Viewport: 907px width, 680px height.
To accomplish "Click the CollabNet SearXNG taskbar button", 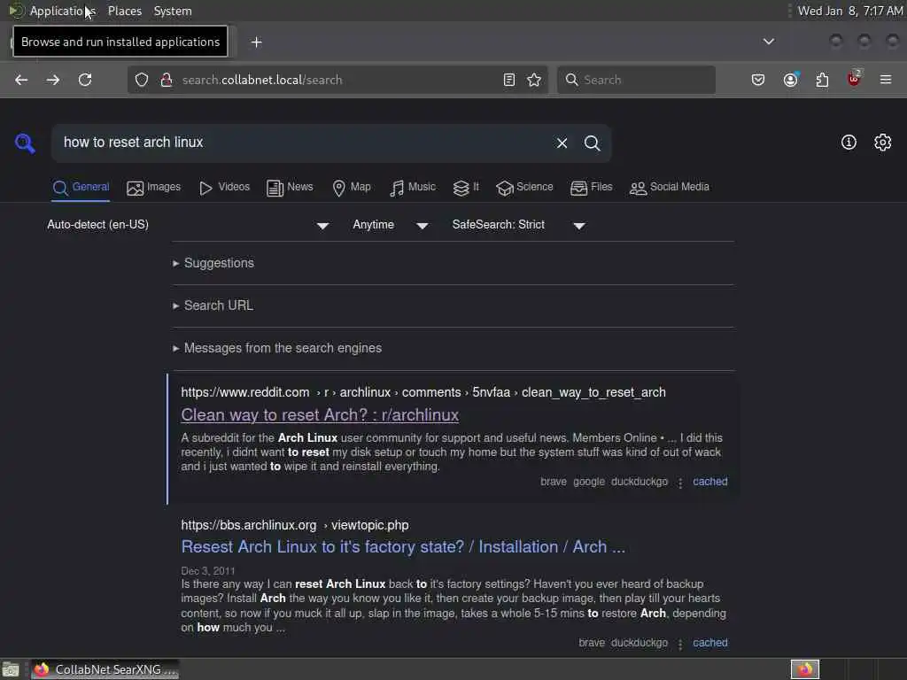I will (x=105, y=669).
